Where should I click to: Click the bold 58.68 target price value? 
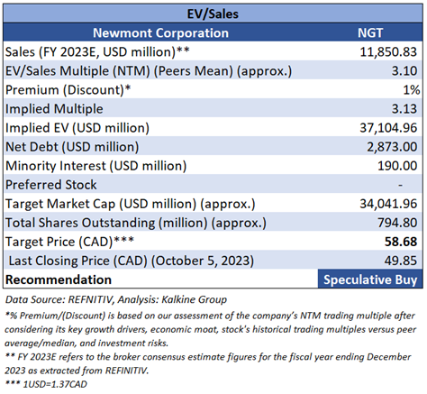[x=401, y=242]
